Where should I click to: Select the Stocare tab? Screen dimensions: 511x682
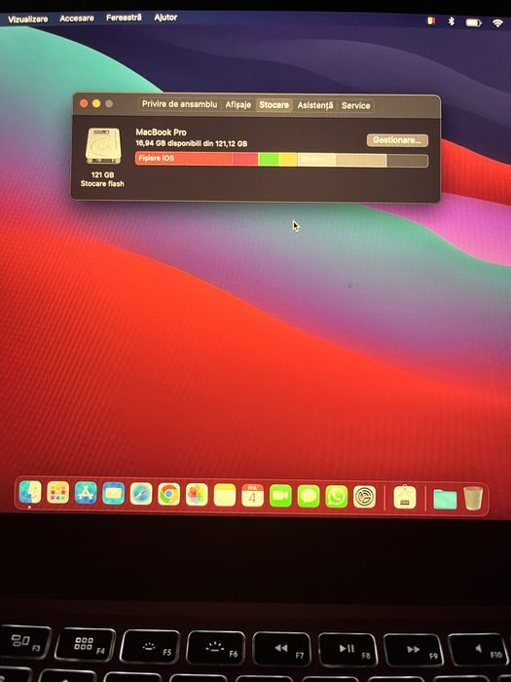pos(274,105)
